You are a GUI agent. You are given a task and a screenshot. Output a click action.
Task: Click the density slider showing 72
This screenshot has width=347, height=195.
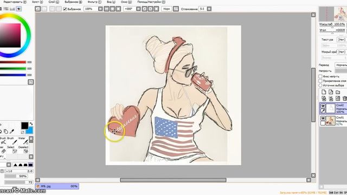pos(18,183)
